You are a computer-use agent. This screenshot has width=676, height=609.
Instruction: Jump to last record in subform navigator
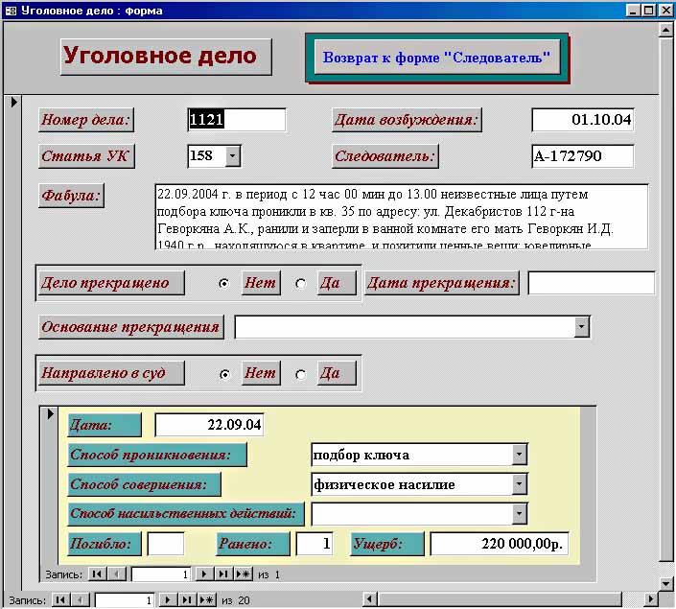coord(223,574)
